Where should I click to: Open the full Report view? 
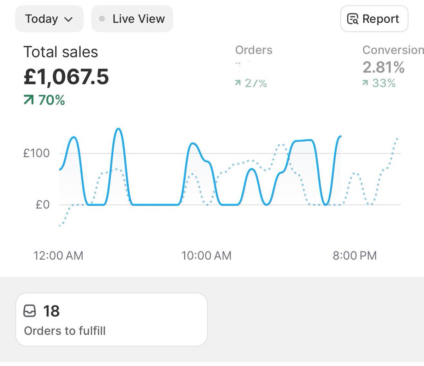coord(374,19)
